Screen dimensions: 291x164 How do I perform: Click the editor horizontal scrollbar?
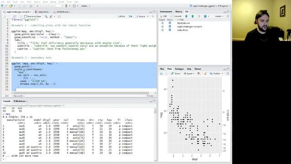81,93
